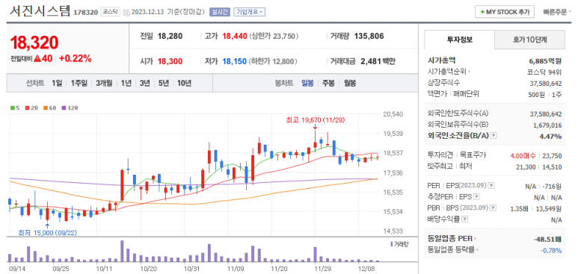Switch to the 투자정보 tab

tap(459, 40)
